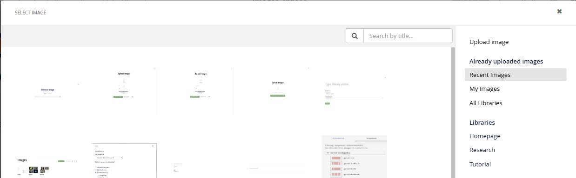Open the Research library
Viewport: 576px width, 178px height.
482,150
